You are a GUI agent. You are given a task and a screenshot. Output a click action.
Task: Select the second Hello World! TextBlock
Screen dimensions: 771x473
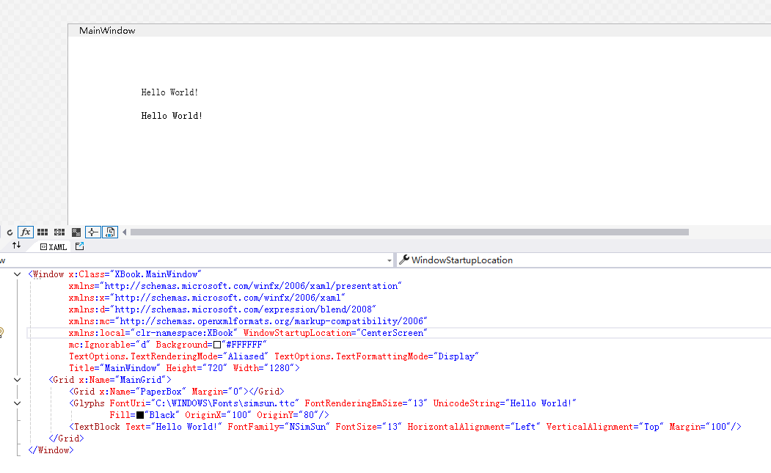coord(172,116)
